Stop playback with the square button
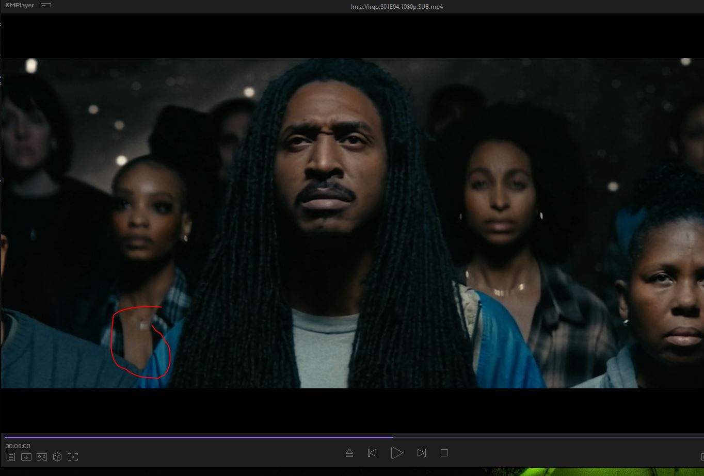This screenshot has width=704, height=476. pyautogui.click(x=444, y=453)
